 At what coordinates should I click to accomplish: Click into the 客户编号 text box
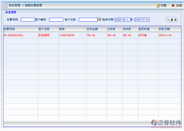click(x=56, y=20)
